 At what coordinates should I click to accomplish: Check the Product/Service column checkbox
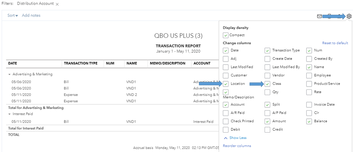[x=309, y=84]
